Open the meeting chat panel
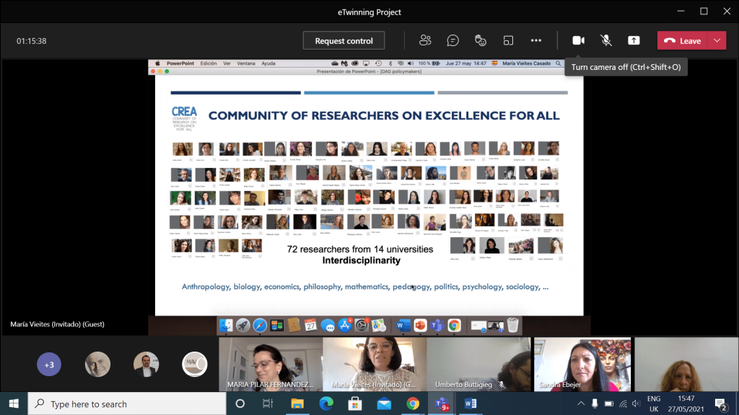This screenshot has width=739, height=415. click(452, 40)
